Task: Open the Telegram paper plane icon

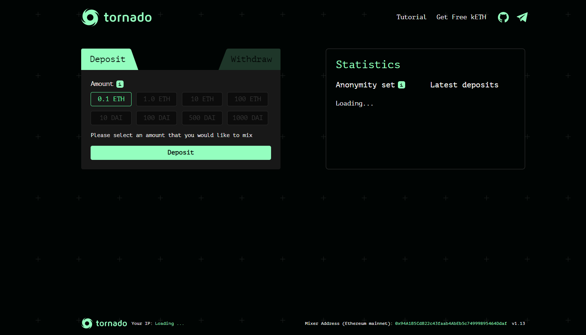Action: coord(522,17)
